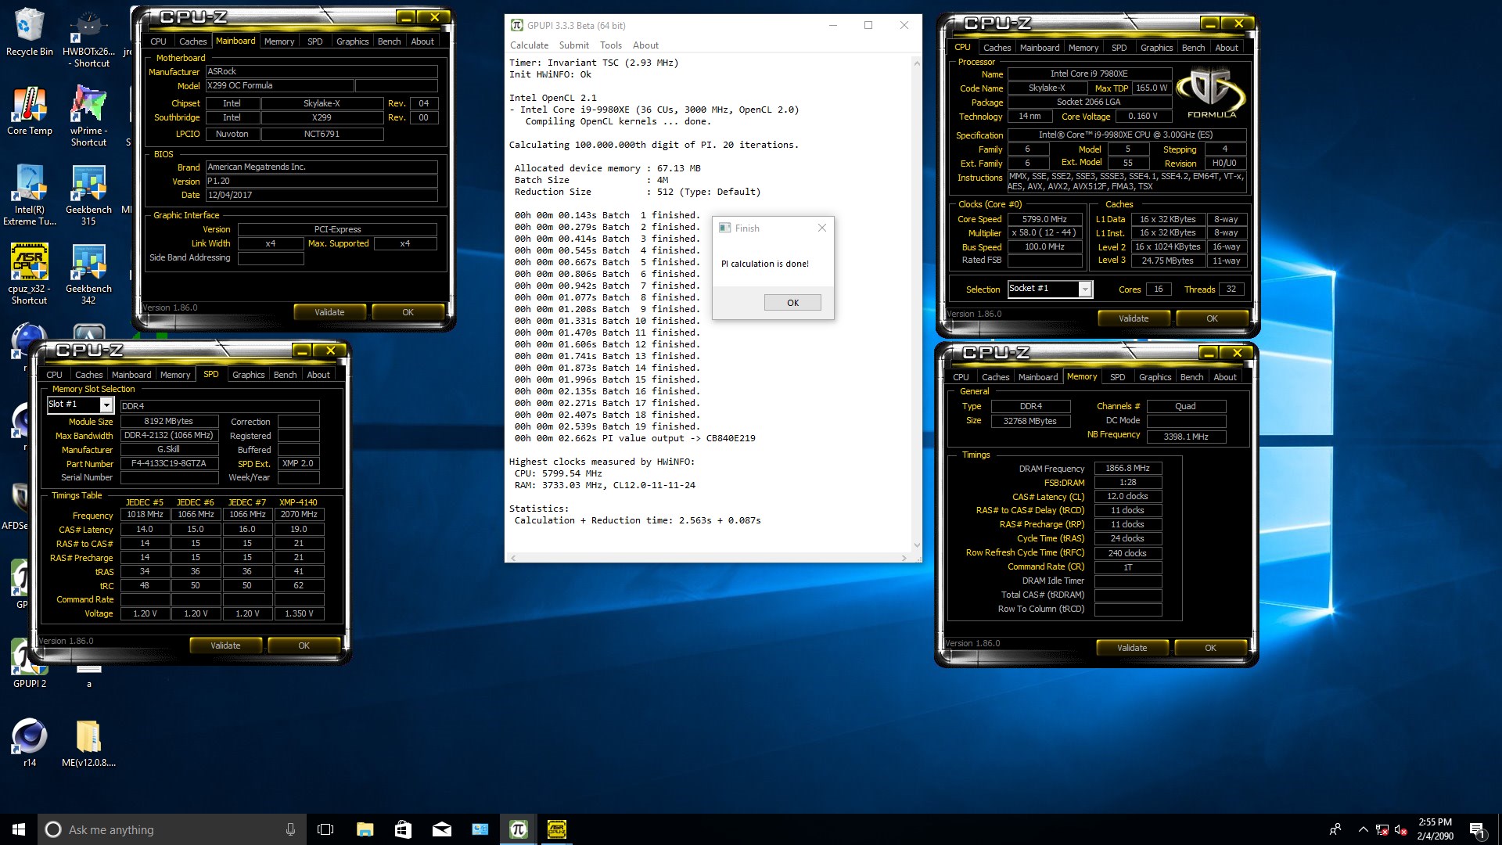
Task: Launch wPrime shortcut icon
Action: coord(88,116)
